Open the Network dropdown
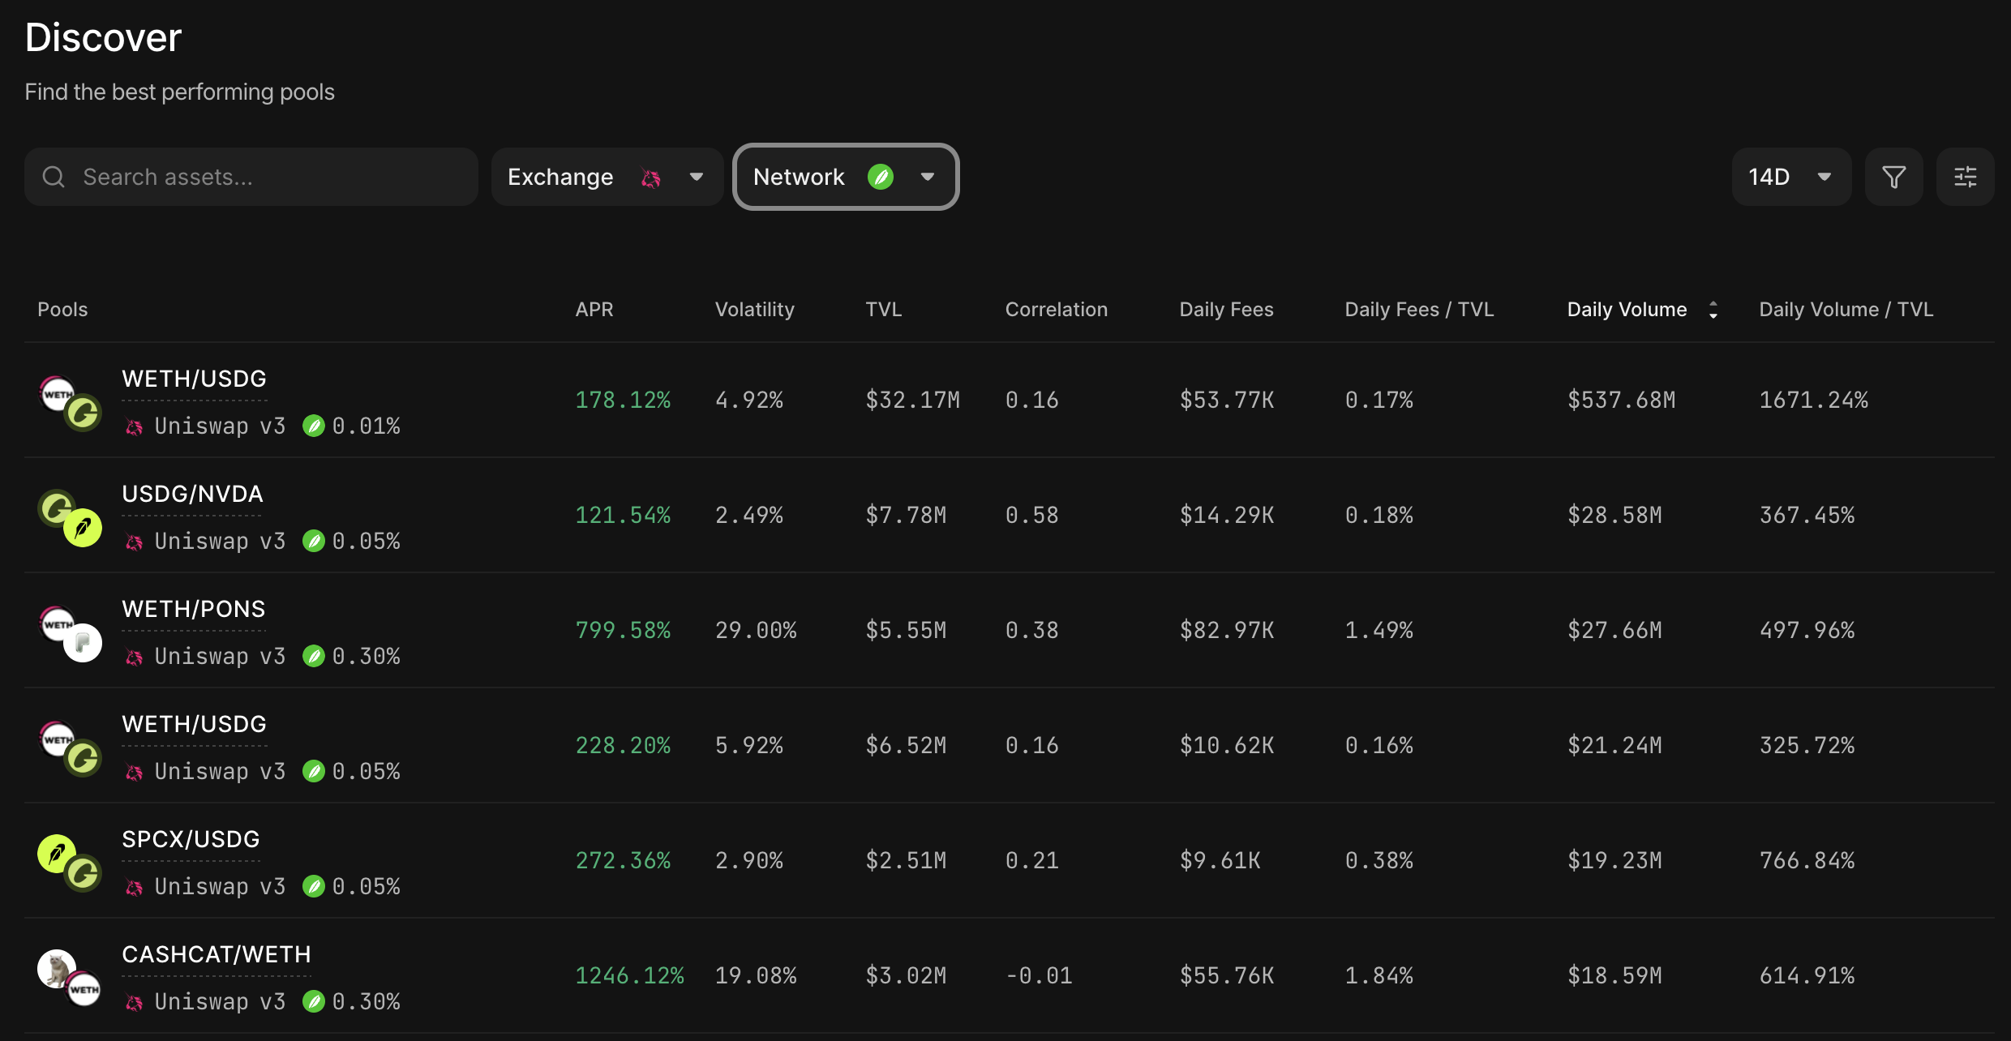The width and height of the screenshot is (2011, 1041). [x=846, y=177]
